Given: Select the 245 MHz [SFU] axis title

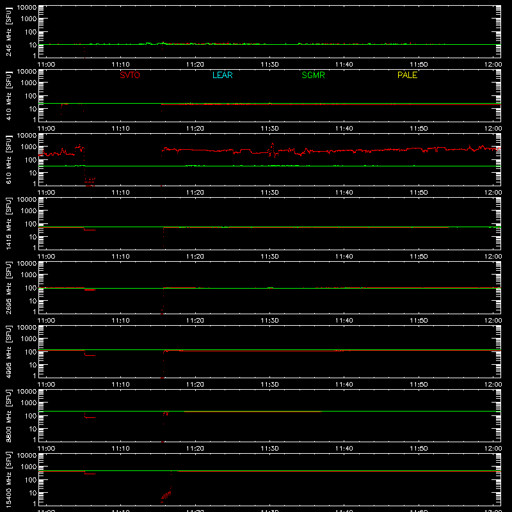Looking at the screenshot, I should (x=8, y=31).
